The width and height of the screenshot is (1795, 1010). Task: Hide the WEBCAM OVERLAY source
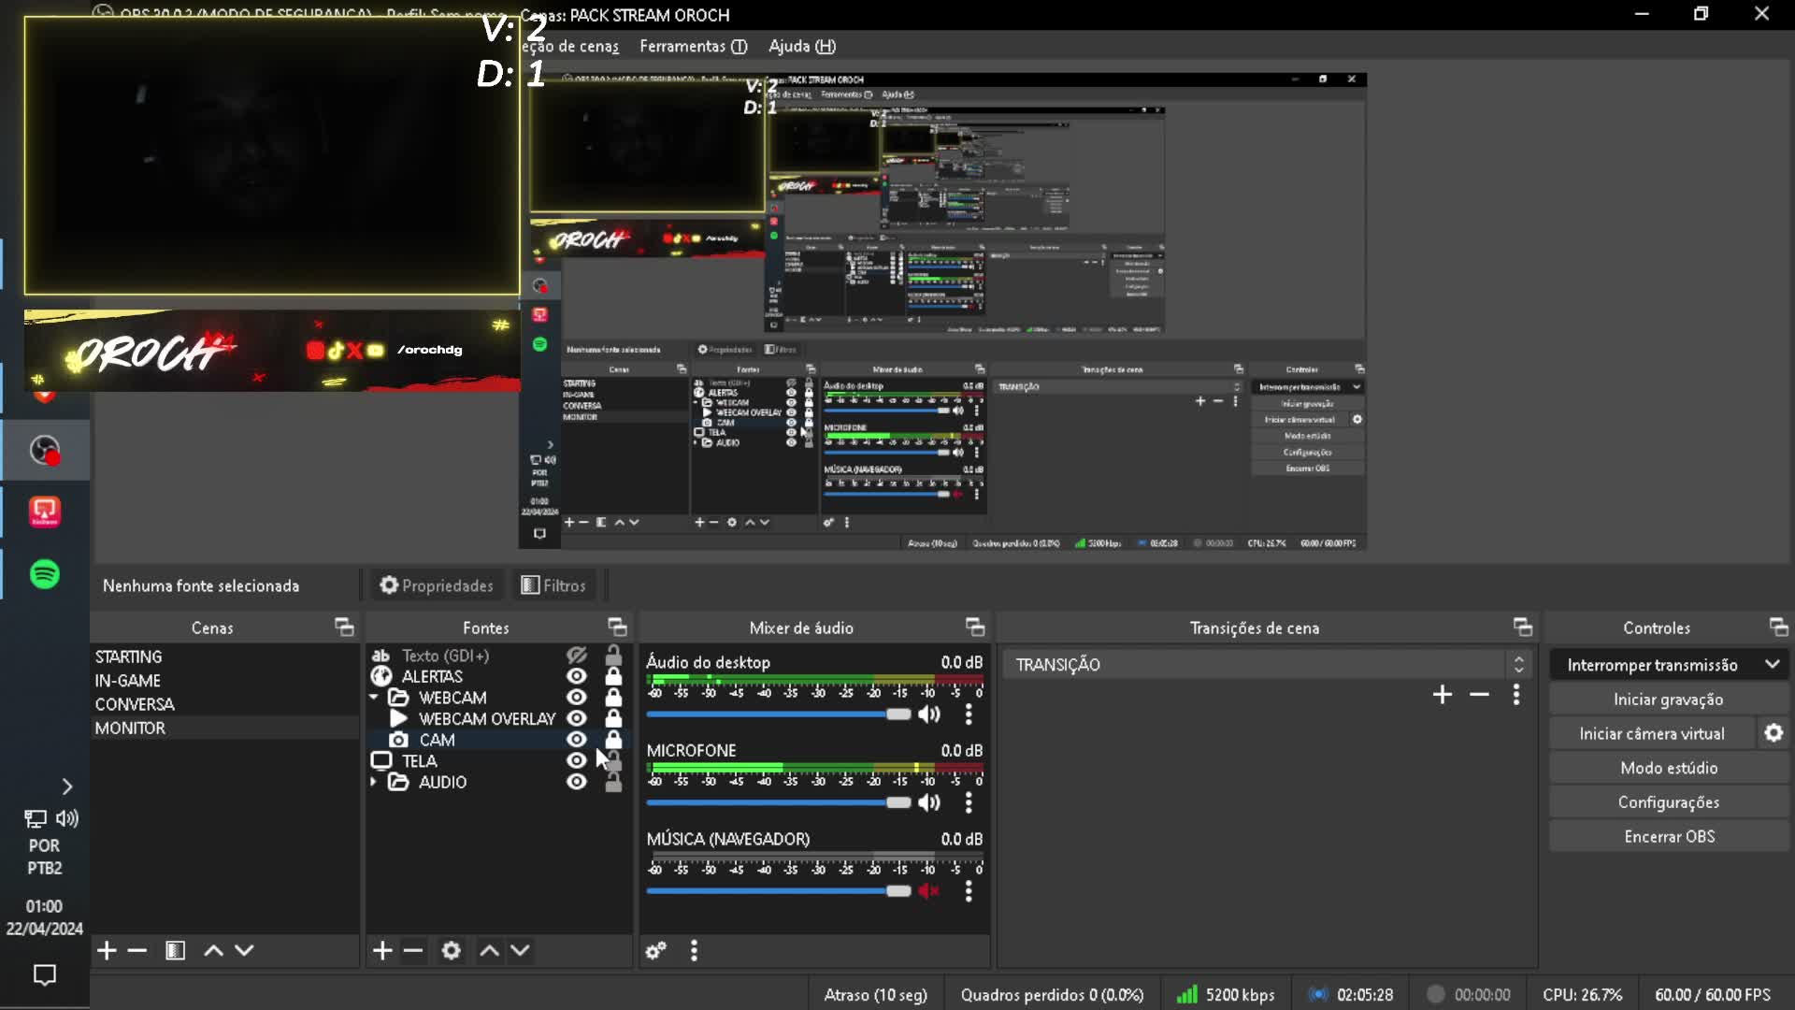tap(577, 718)
